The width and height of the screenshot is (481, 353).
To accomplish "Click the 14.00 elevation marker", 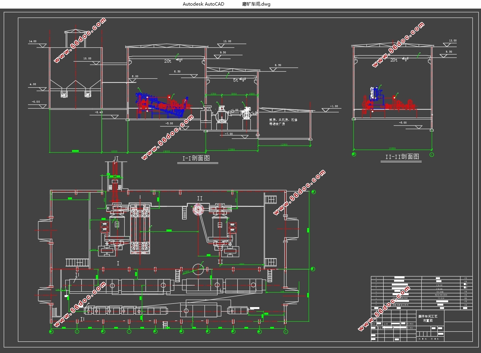I will [x=33, y=41].
